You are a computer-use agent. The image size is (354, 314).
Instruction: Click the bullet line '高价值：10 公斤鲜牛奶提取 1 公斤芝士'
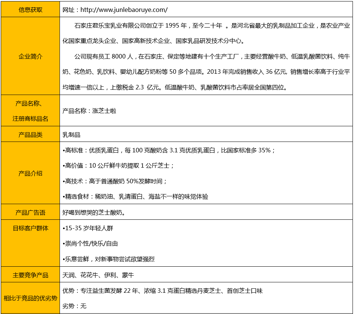tap(118, 166)
